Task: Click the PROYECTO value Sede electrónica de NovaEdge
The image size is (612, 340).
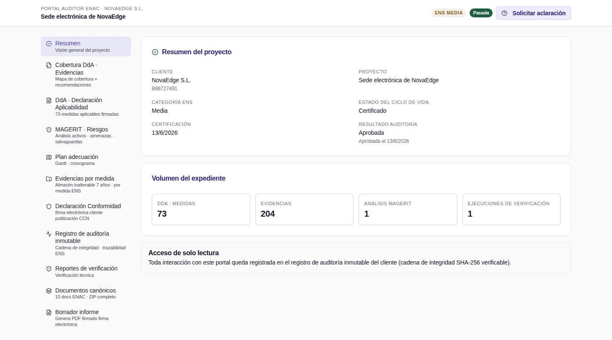Action: tap(399, 80)
